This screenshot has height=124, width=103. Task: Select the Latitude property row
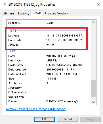coord(46,36)
